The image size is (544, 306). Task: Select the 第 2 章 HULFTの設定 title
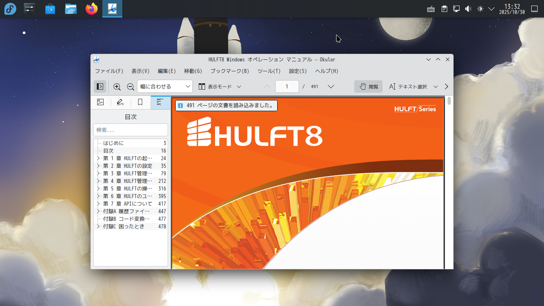[x=127, y=166]
